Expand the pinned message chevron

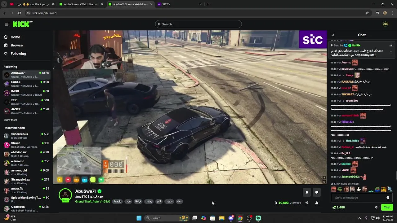pos(391,52)
